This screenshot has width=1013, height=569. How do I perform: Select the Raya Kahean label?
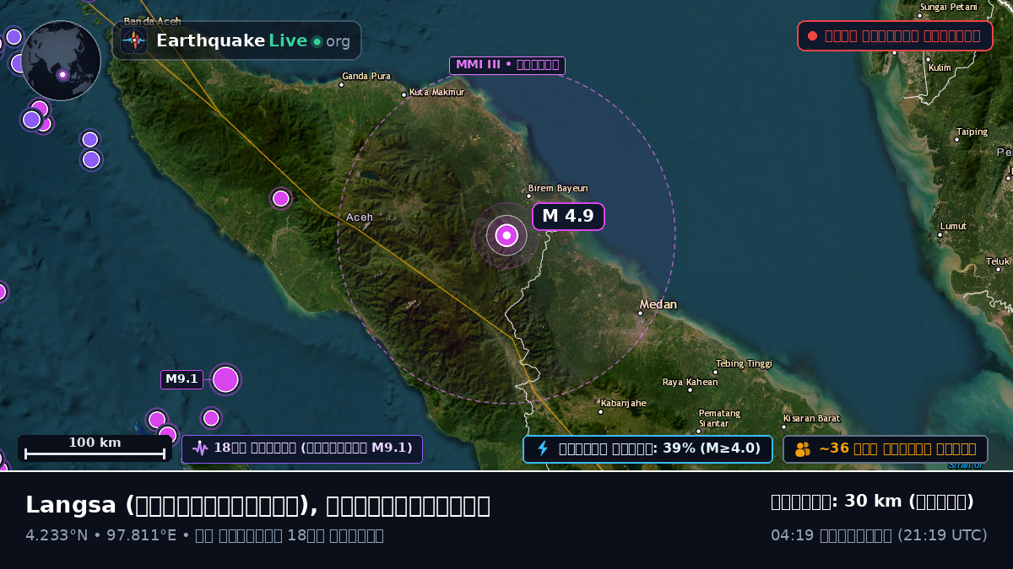click(690, 382)
